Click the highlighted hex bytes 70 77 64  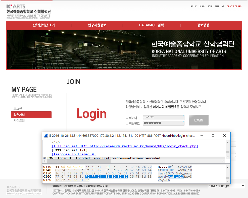click(93, 177)
